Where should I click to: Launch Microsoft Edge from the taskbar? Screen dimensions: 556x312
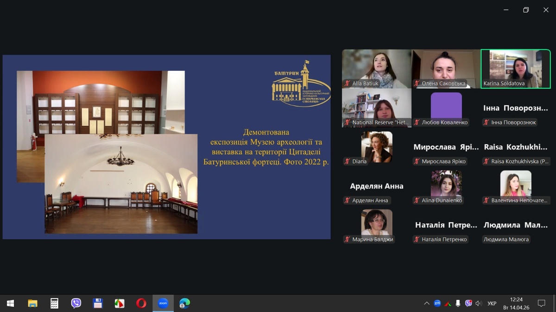184,303
